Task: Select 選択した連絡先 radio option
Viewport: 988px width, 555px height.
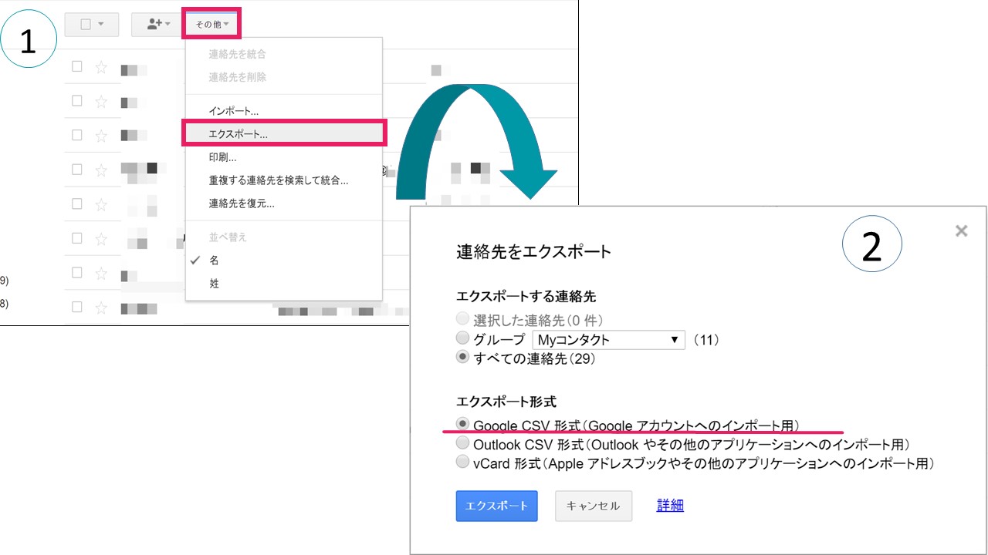Action: 462,318
